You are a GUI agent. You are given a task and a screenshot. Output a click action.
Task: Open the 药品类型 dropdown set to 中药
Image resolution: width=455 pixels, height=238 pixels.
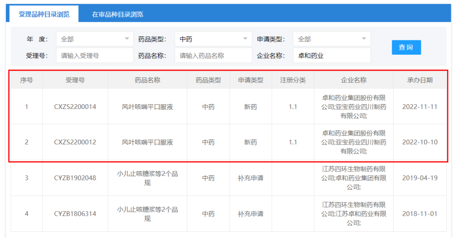(x=213, y=39)
